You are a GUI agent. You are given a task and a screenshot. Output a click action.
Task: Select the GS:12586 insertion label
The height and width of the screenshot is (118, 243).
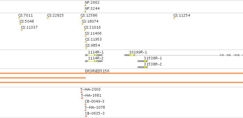click(x=89, y=15)
